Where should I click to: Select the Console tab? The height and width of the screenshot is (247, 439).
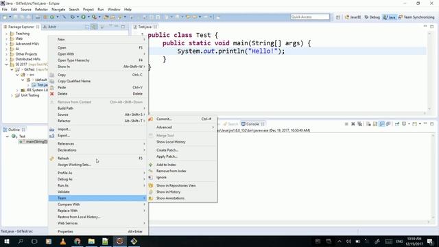[x=252, y=124]
